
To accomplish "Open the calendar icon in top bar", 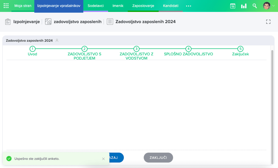I will click(233, 6).
